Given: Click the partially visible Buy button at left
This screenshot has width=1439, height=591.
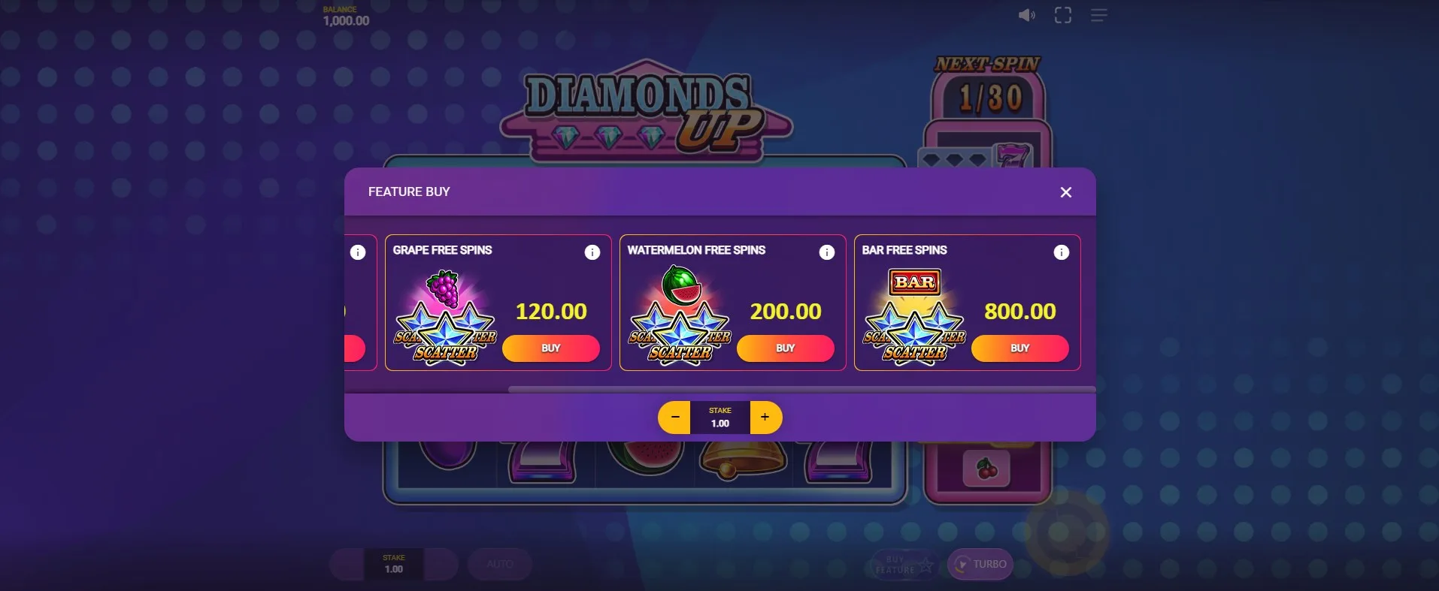Looking at the screenshot, I should 355,348.
